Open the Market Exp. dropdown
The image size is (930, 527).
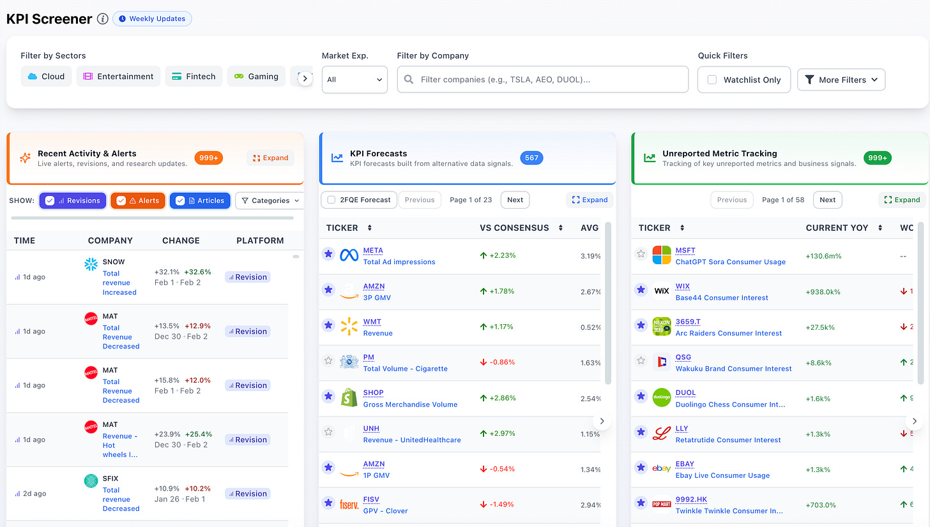pos(354,80)
